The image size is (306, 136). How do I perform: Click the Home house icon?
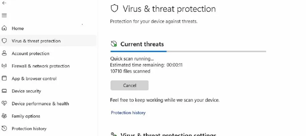coord(4,29)
